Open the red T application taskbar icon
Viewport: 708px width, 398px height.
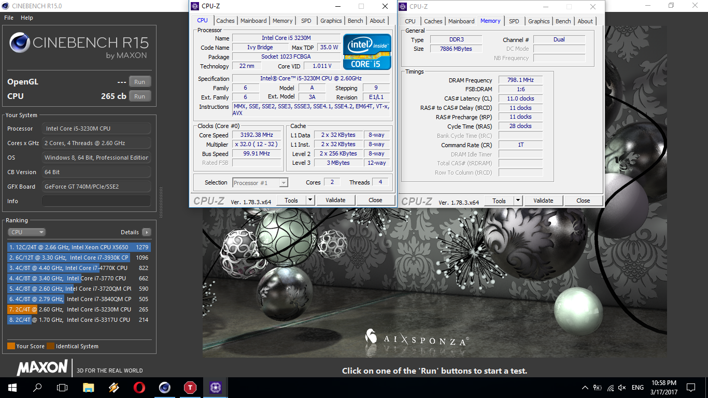pos(190,387)
